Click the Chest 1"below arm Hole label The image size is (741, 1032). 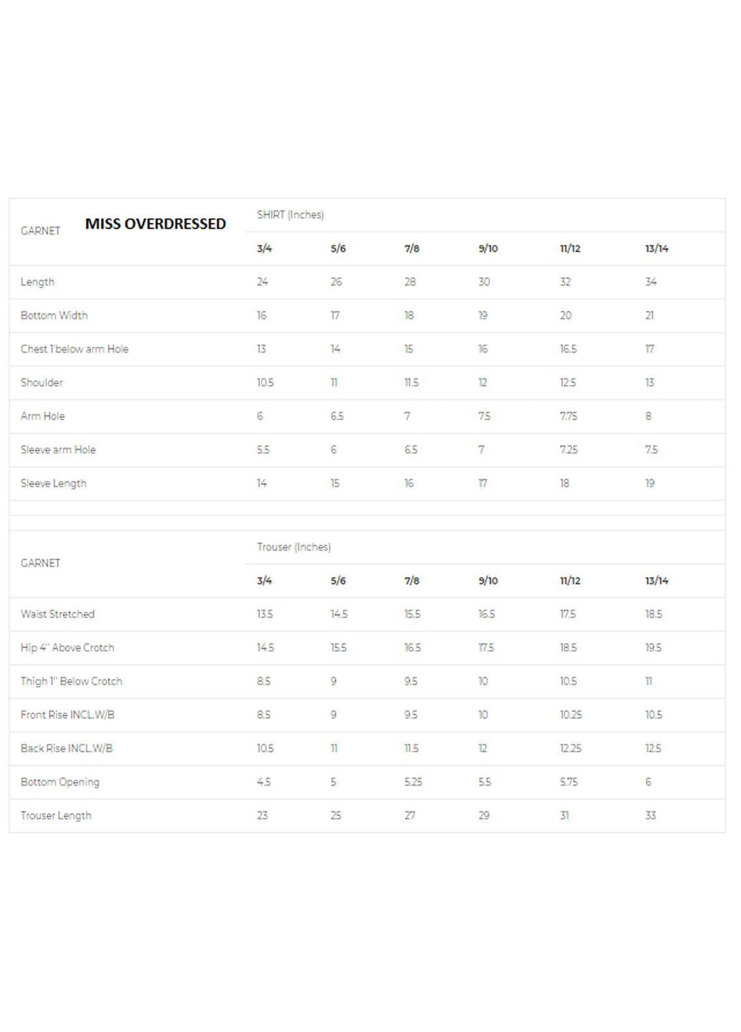click(x=74, y=349)
